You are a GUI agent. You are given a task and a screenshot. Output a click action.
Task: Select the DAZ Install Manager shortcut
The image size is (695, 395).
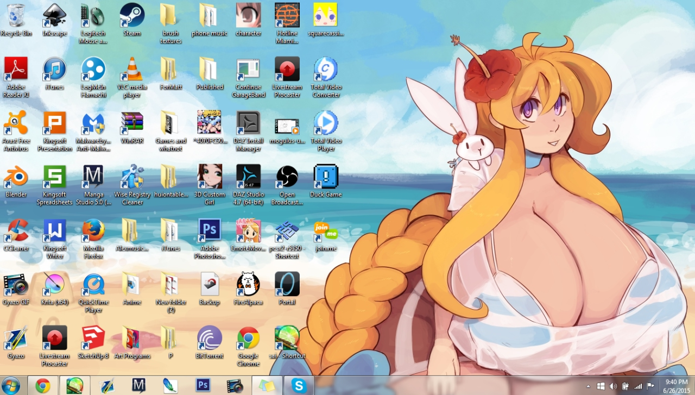[x=249, y=131]
